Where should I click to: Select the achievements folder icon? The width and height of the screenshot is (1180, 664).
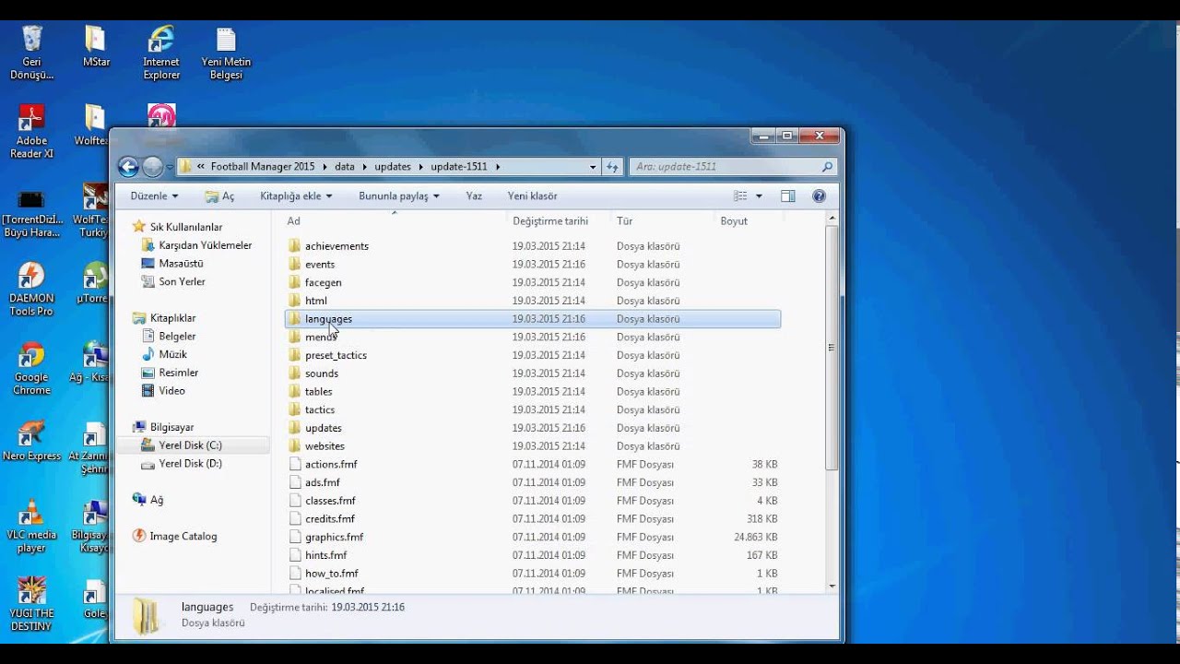click(295, 246)
